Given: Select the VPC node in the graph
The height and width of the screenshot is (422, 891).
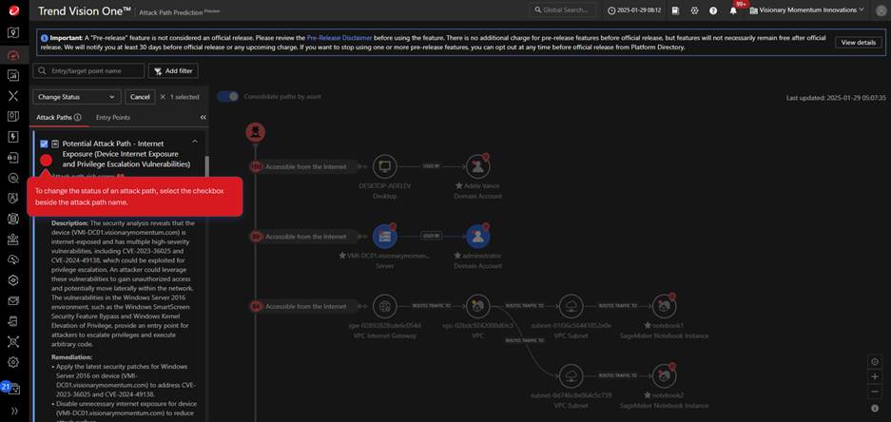Looking at the screenshot, I should tap(478, 306).
